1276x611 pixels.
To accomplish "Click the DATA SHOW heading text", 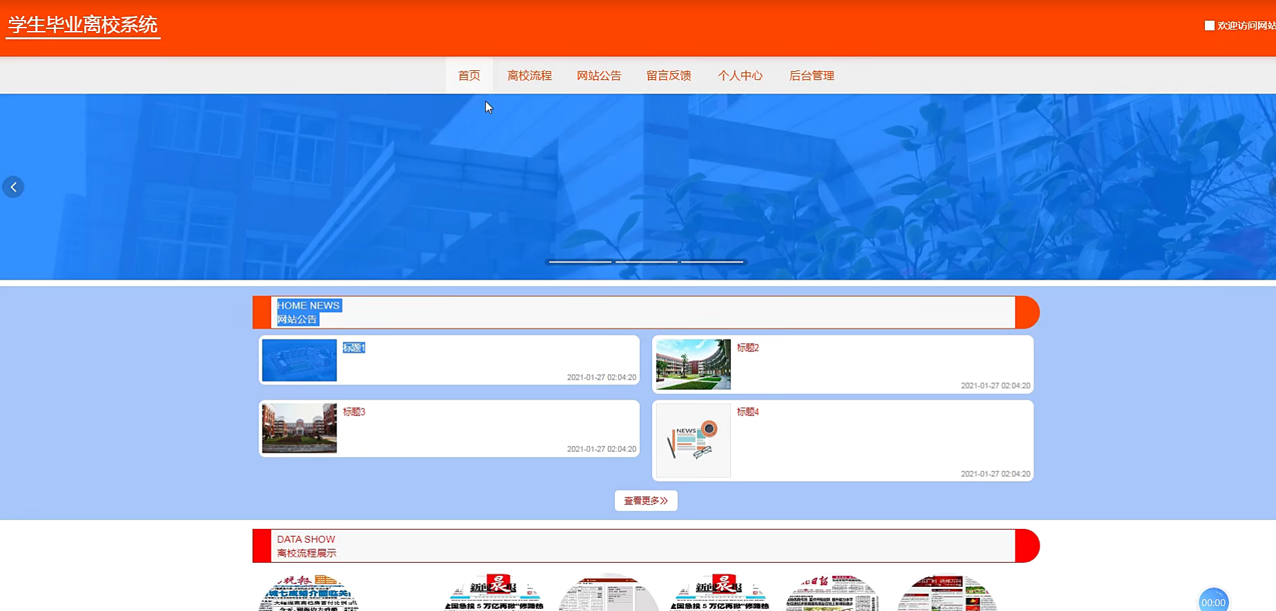I will (x=306, y=539).
